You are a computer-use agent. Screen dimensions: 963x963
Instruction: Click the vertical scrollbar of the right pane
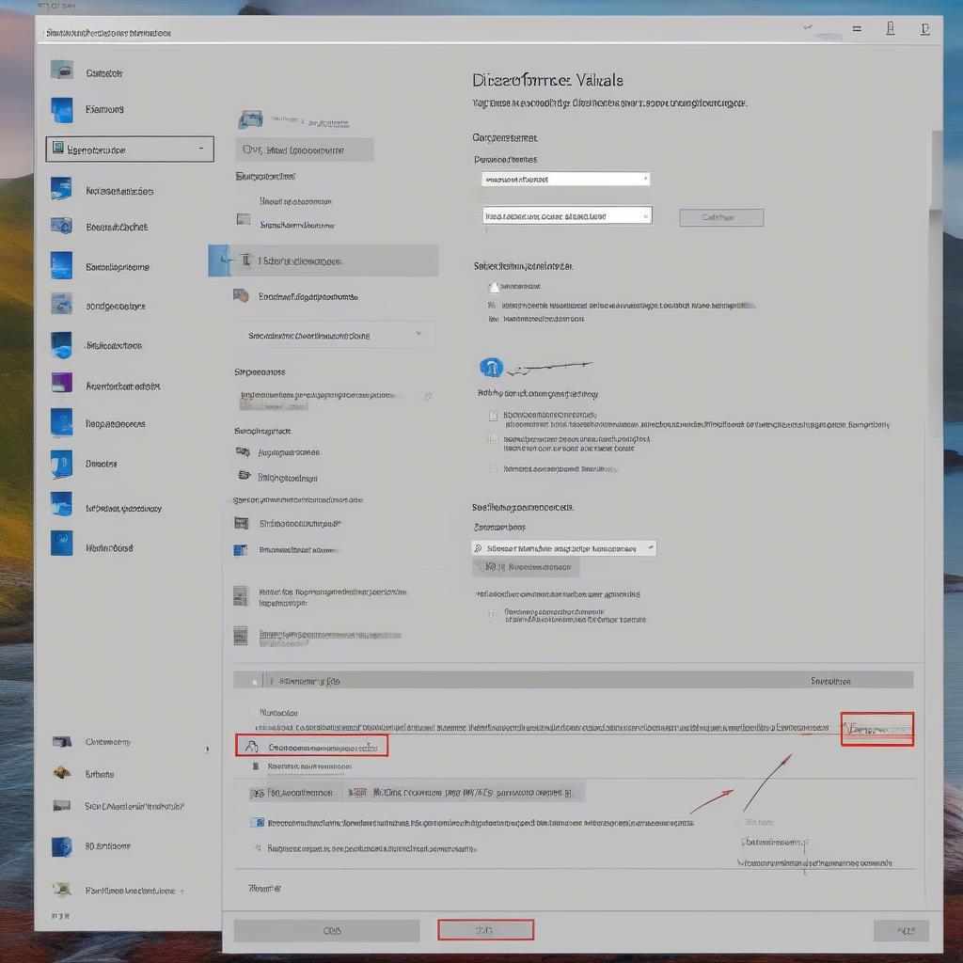(x=937, y=282)
